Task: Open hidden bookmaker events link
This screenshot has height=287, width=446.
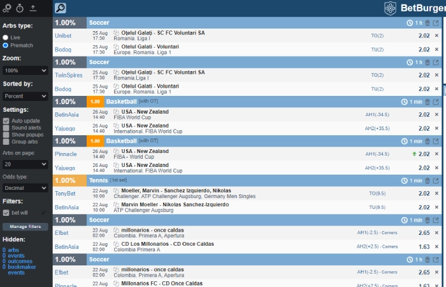Action: pos(19,270)
